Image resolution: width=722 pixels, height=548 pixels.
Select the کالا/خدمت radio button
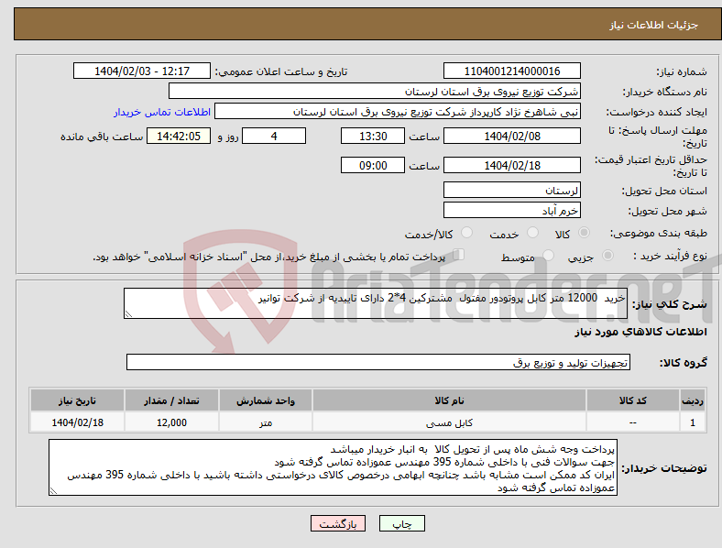467,233
